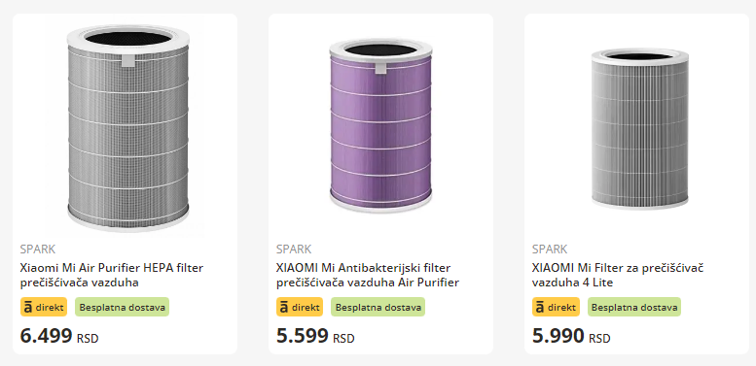The width and height of the screenshot is (756, 366).
Task: Click the SPARK brand above the Antibakterijski filter title
Action: click(294, 250)
